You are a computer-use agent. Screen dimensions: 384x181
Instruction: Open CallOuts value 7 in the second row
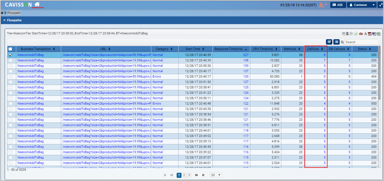325,61
